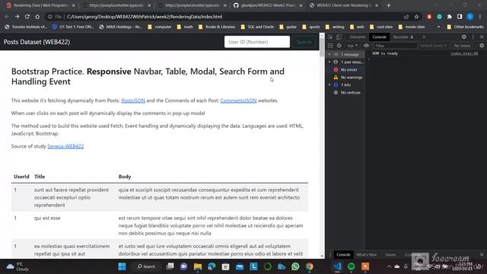Click the page's vertical scrollbar thumb

coord(322,47)
